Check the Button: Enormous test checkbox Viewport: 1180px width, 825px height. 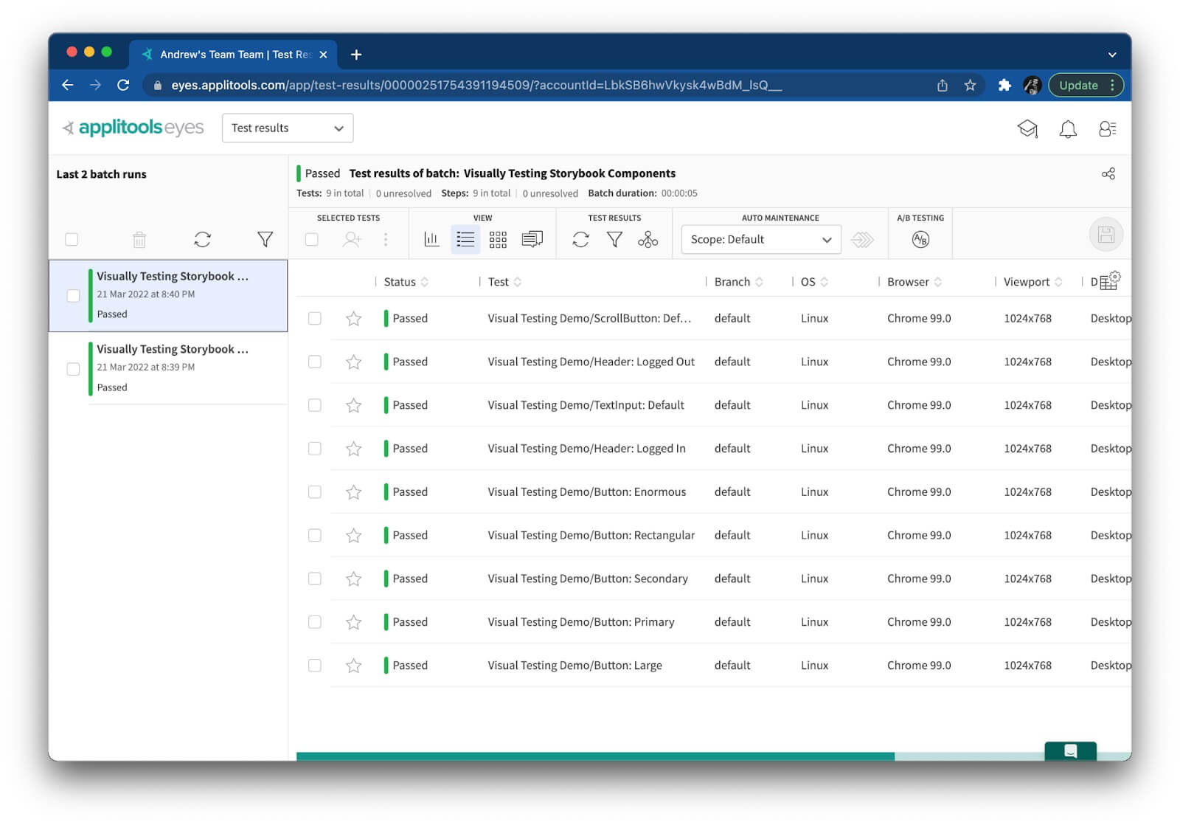pyautogui.click(x=315, y=492)
